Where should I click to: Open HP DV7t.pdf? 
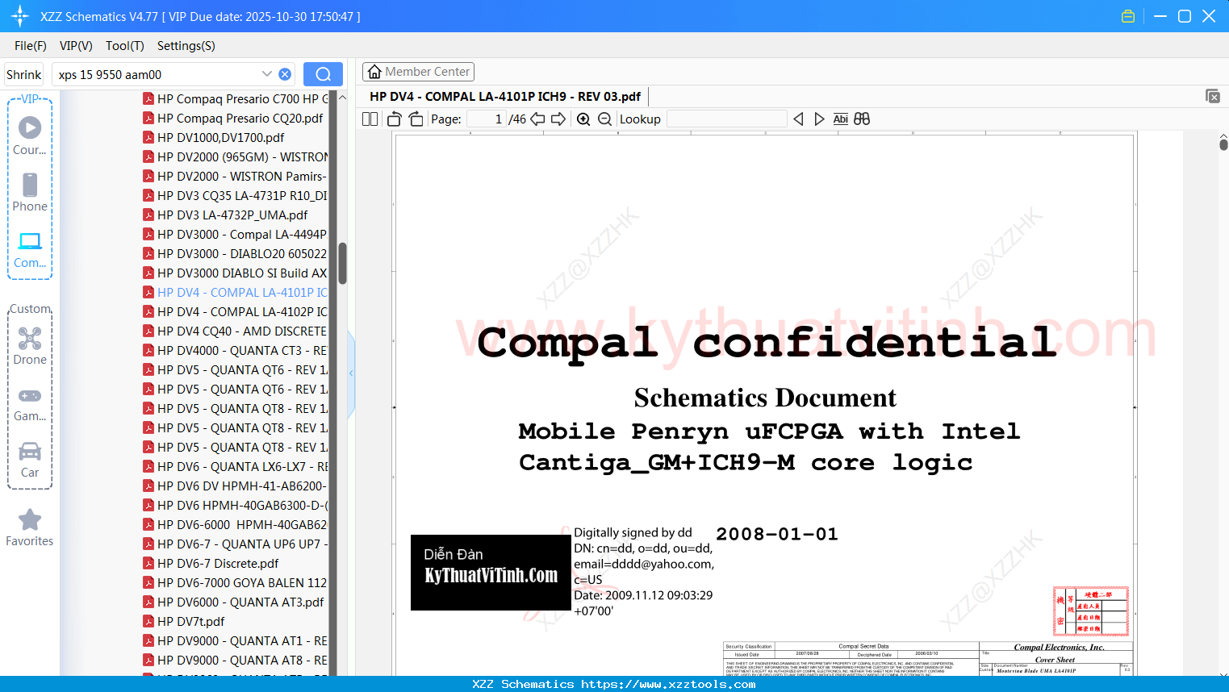click(184, 622)
